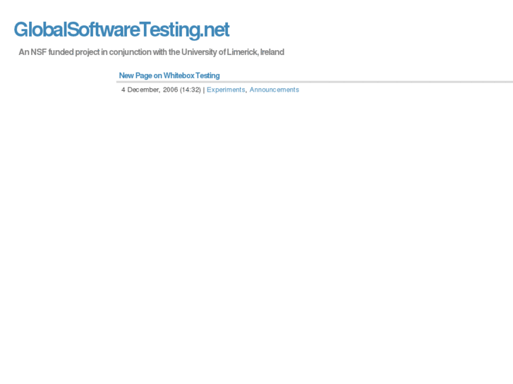Click the post date 4 December, 2006 (14:32)
Viewport: 513px width, 384px height.
[161, 90]
